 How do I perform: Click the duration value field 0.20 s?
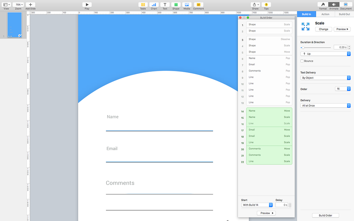340,47
